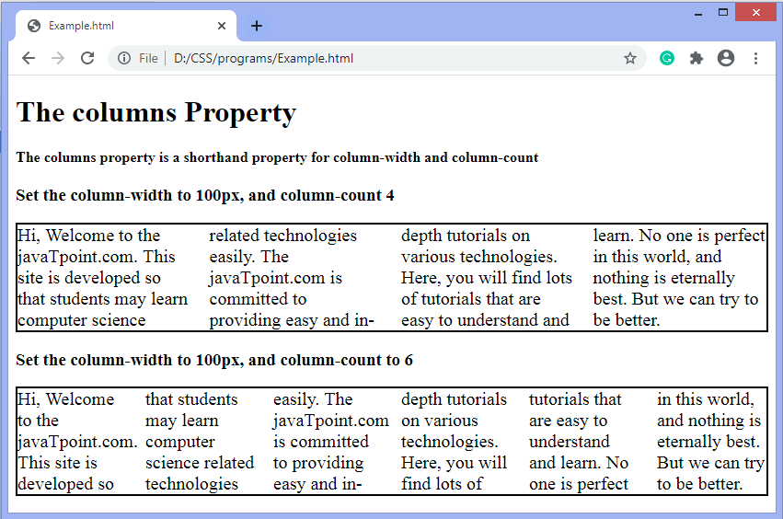Close the browser window
The image size is (783, 519).
(x=756, y=13)
